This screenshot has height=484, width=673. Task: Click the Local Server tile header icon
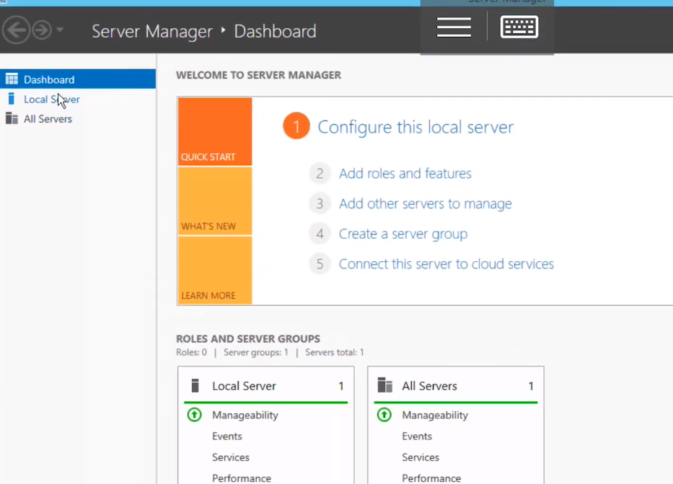pyautogui.click(x=195, y=386)
